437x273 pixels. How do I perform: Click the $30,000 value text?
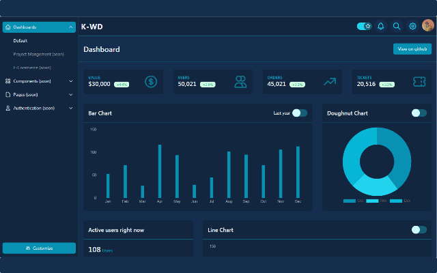pos(99,84)
